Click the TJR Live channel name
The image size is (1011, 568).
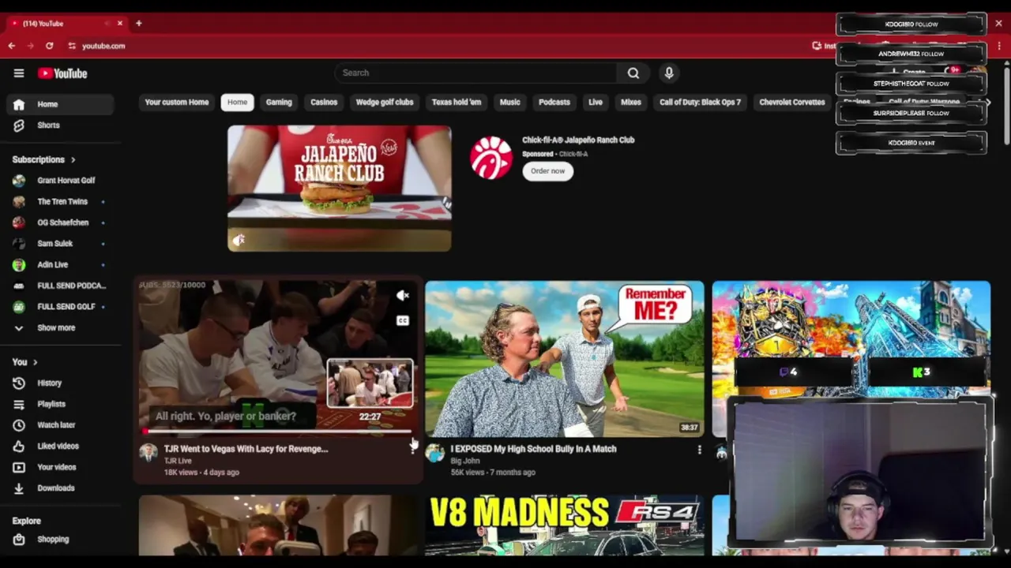[x=178, y=461]
